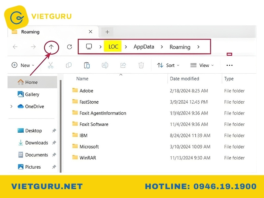264x198 pixels.
Task: Unpin Pictures from quick access
Action: pyautogui.click(x=54, y=167)
